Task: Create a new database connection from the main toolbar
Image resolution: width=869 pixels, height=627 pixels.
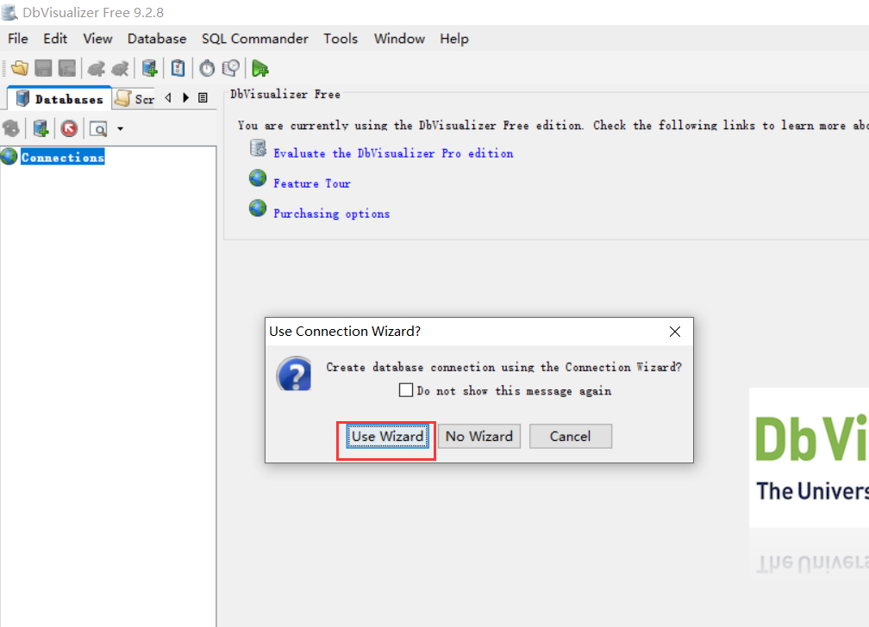Action: coord(148,68)
